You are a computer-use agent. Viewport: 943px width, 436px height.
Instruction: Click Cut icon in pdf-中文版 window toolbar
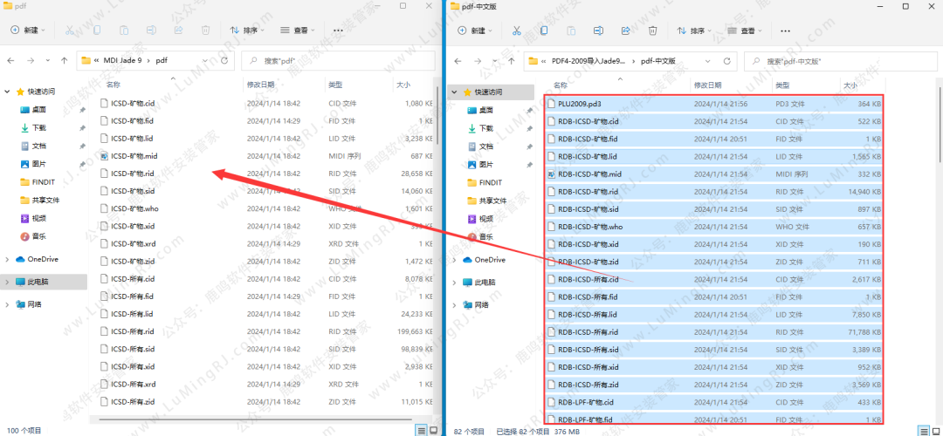[517, 31]
